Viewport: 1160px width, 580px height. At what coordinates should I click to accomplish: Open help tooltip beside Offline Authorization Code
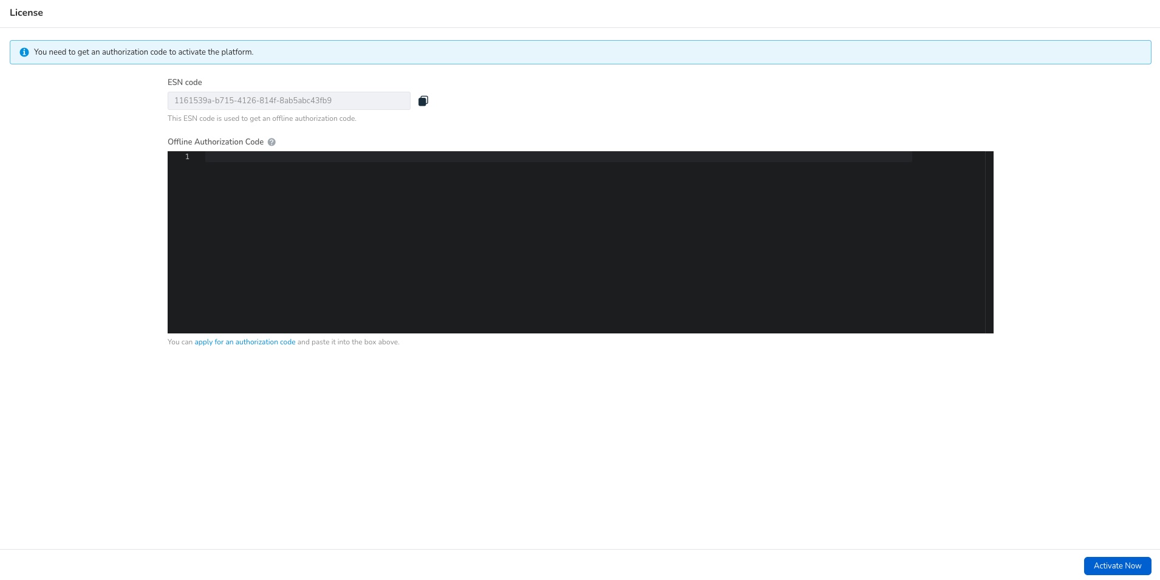[x=271, y=142]
